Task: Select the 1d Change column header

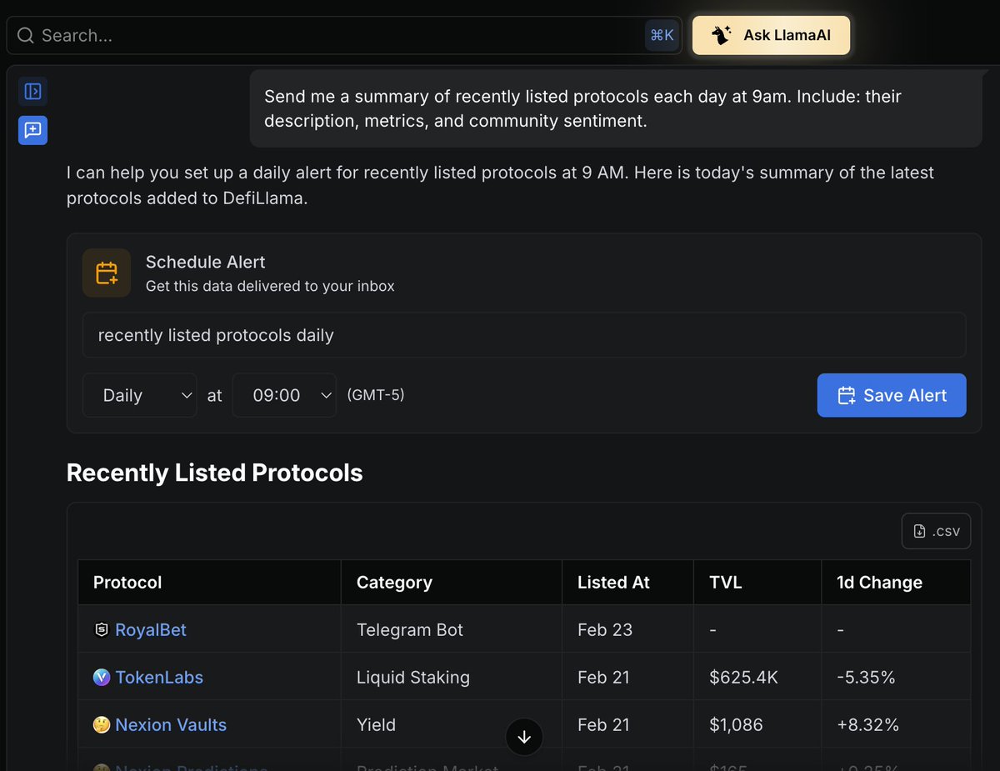Action: (x=896, y=582)
